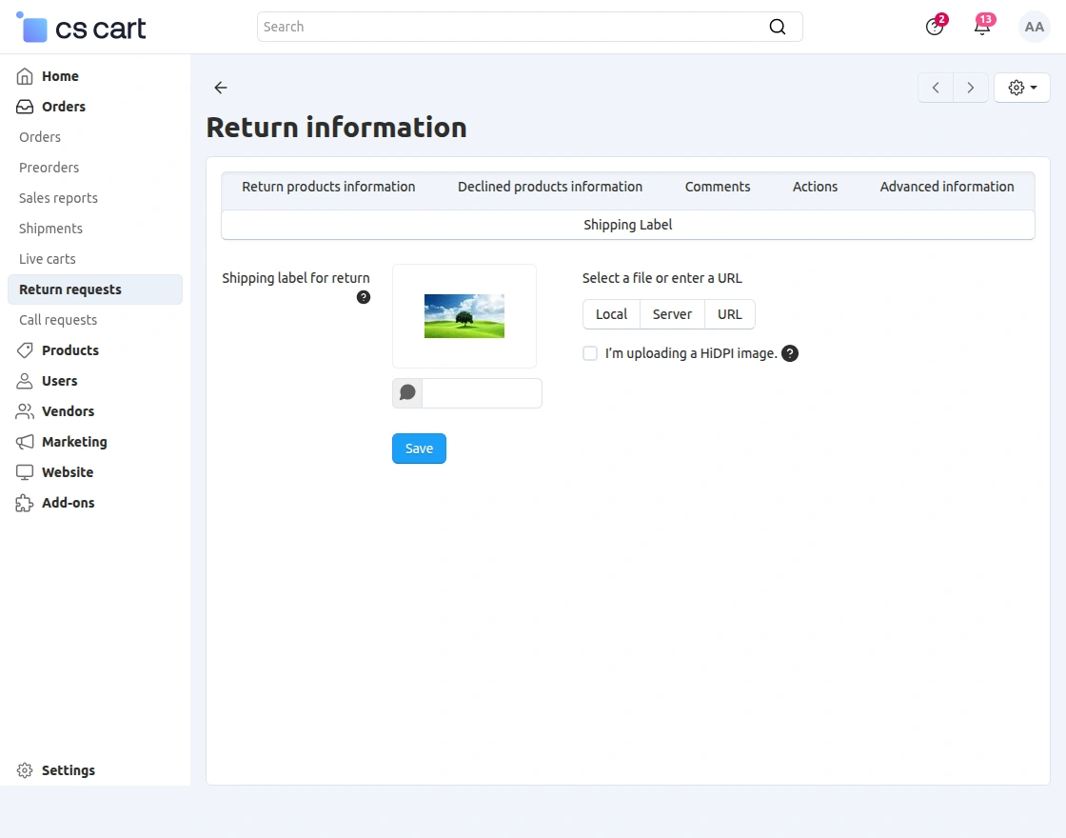
Task: Enable the HiDPI image upload checkbox
Action: [590, 353]
